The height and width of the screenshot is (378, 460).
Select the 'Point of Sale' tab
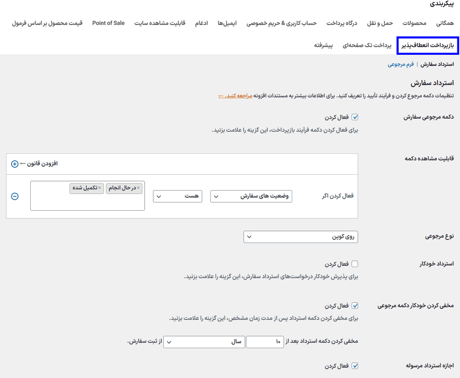pos(108,23)
